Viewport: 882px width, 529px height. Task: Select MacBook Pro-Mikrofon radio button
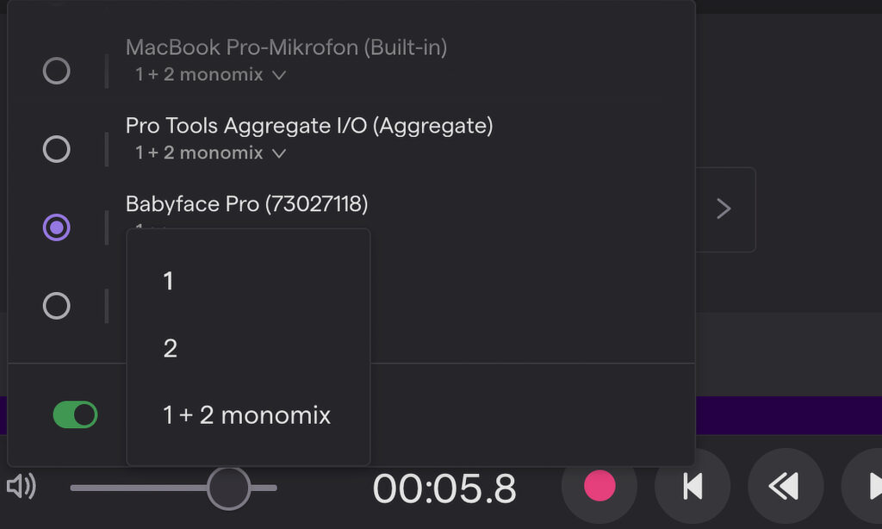tap(56, 71)
